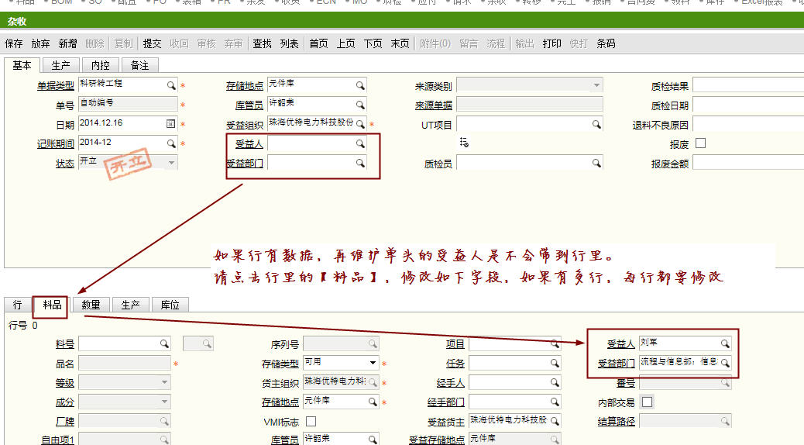Viewport: 804px width, 445px height.
Task: Open lookup for 受益组织 field
Action: (360, 124)
